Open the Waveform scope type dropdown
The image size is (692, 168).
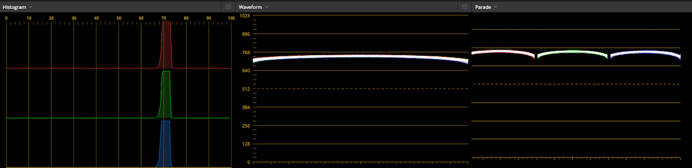point(253,7)
